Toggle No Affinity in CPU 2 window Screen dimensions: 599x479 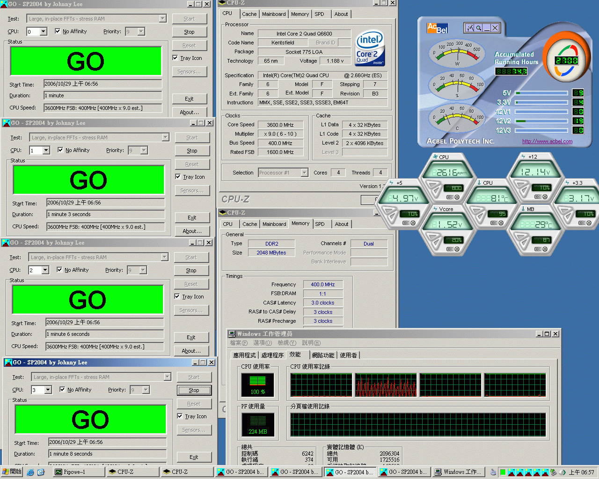tap(59, 270)
